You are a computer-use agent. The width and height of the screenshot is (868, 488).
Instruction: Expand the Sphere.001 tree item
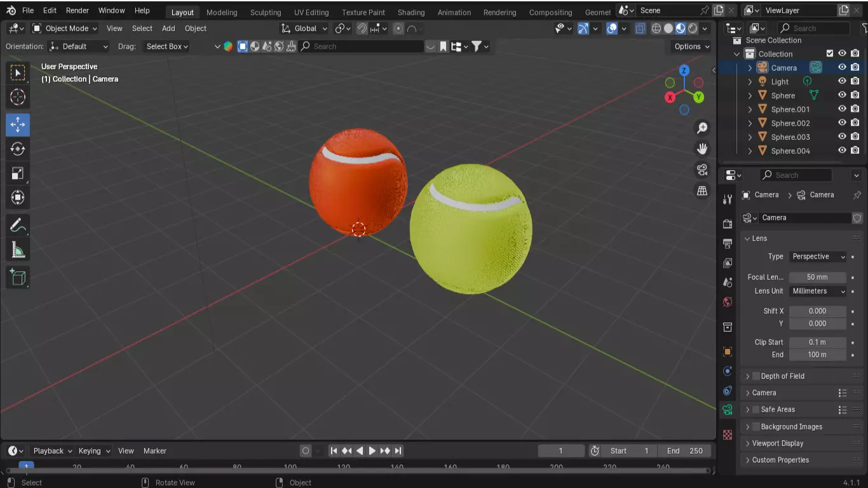click(x=750, y=109)
